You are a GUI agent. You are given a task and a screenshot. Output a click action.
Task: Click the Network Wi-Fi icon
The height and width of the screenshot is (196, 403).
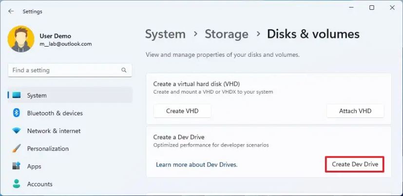(x=16, y=131)
